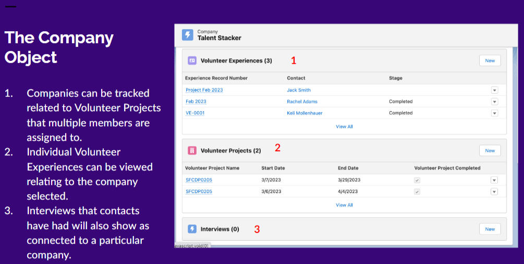Image resolution: width=524 pixels, height=264 pixels.
Task: Open row actions dropdown for Rachel Adams
Action: 494,101
